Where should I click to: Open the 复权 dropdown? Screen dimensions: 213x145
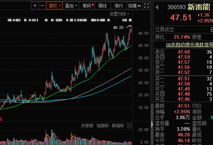coord(54,6)
